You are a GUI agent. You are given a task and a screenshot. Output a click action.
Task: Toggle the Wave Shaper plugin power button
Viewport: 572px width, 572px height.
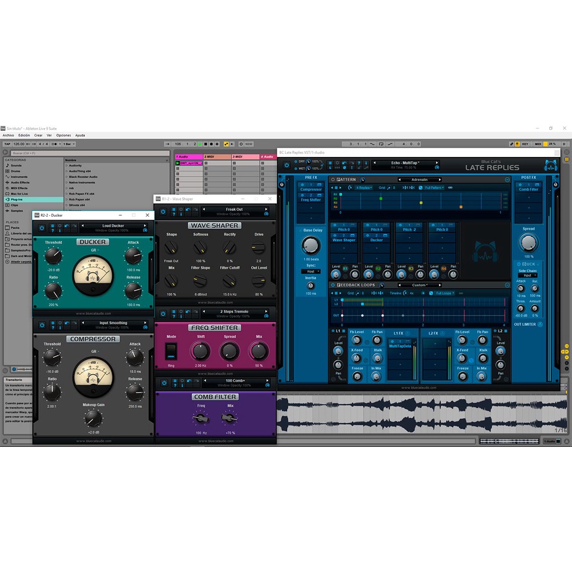pyautogui.click(x=163, y=212)
